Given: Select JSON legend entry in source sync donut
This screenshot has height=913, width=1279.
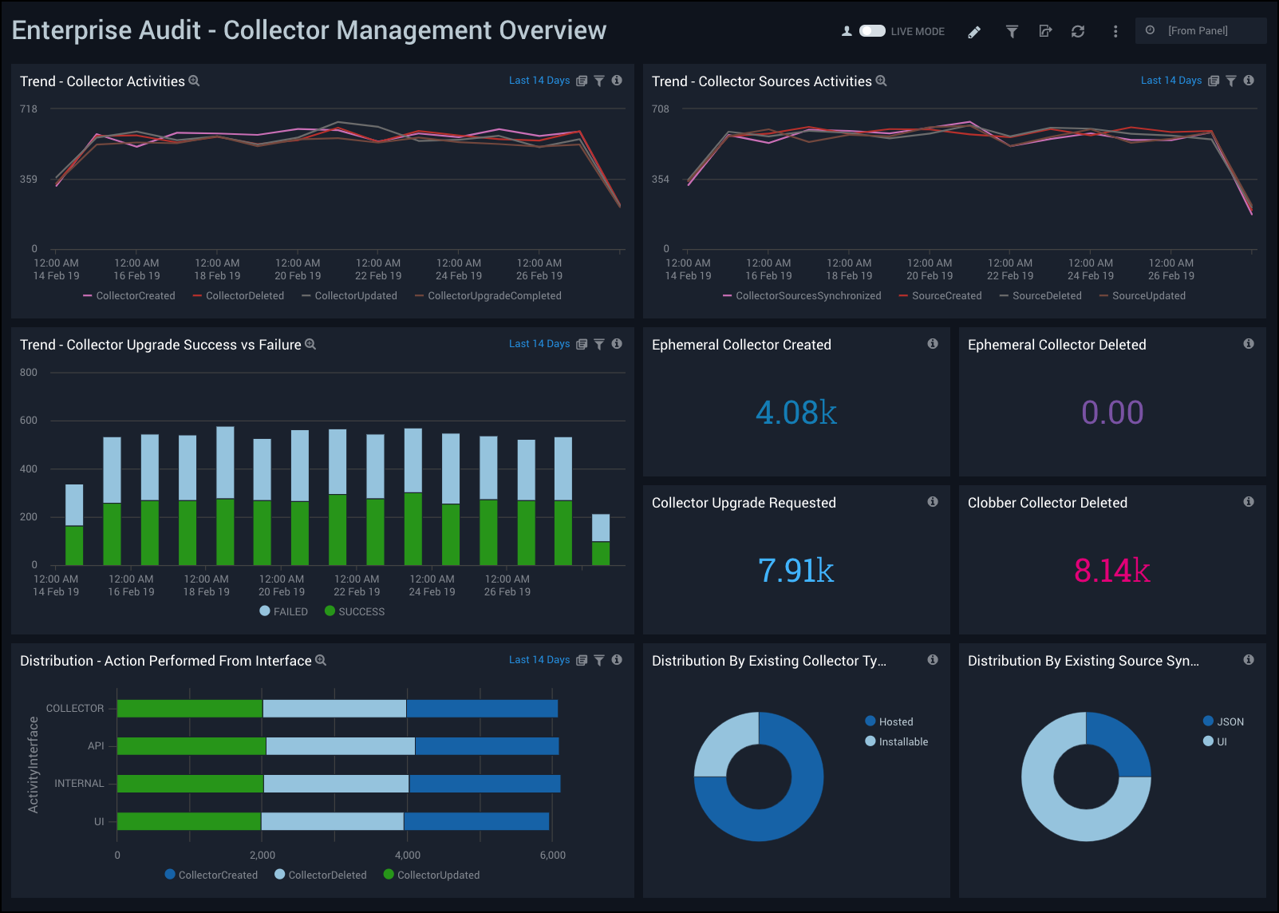Looking at the screenshot, I should [1223, 721].
